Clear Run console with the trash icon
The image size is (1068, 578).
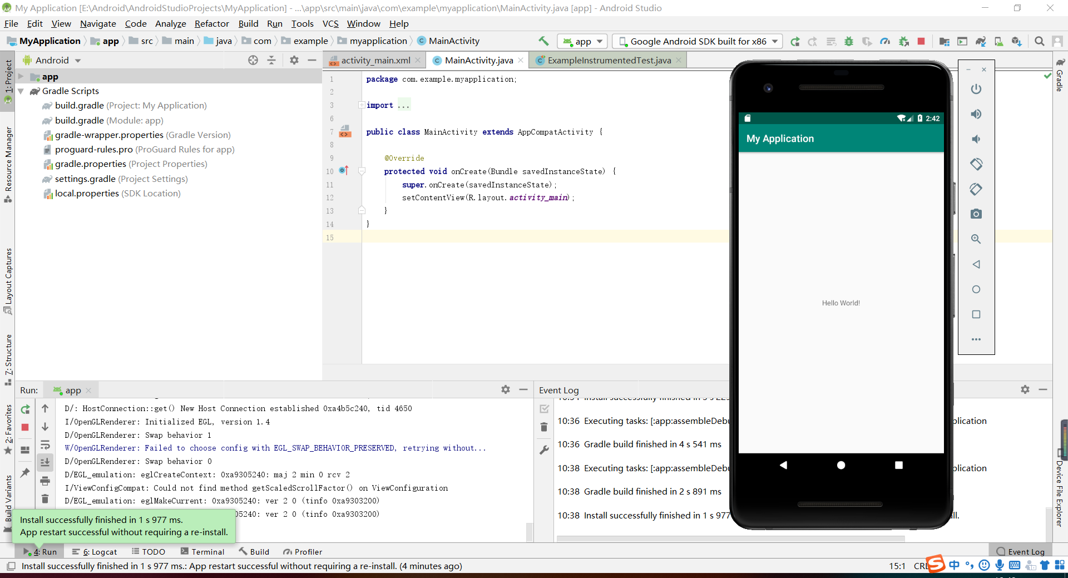click(x=45, y=498)
